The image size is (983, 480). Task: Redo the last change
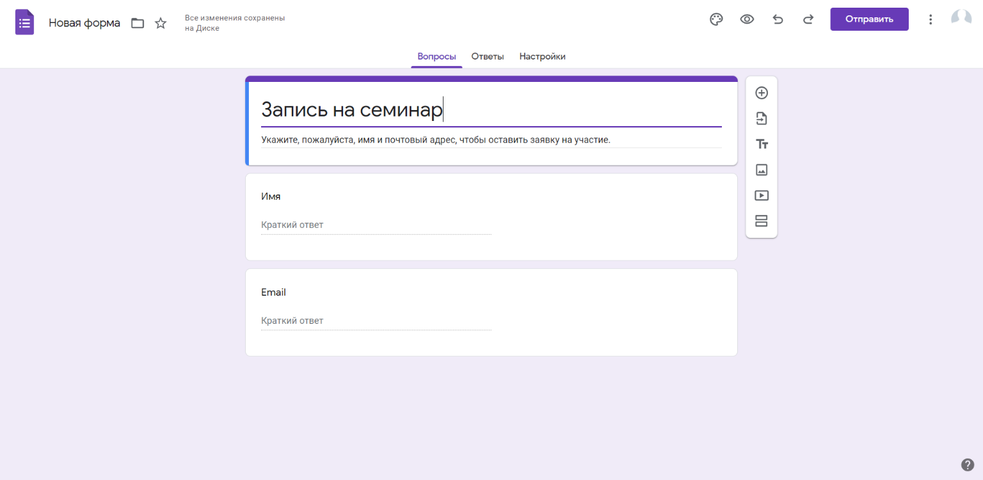[808, 19]
